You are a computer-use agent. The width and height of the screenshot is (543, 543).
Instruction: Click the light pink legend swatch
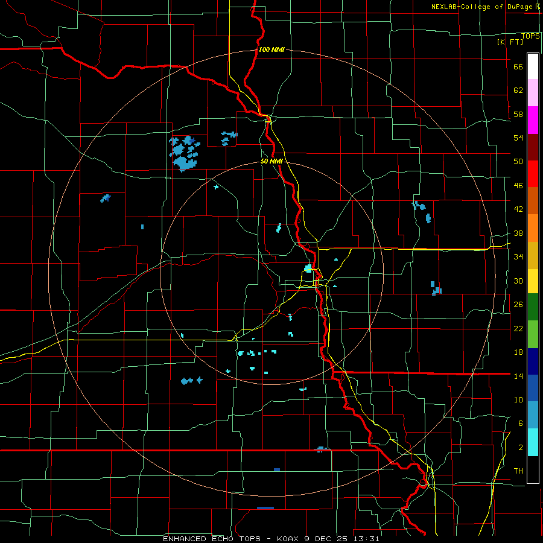pos(533,93)
